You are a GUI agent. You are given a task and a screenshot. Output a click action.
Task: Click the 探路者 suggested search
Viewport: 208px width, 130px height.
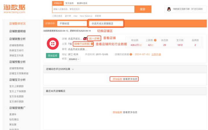(x=98, y=16)
